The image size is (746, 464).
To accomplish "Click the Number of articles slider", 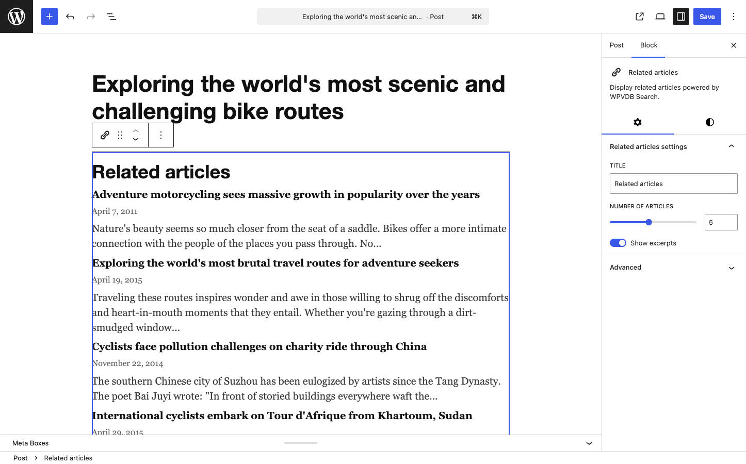I will (x=653, y=222).
